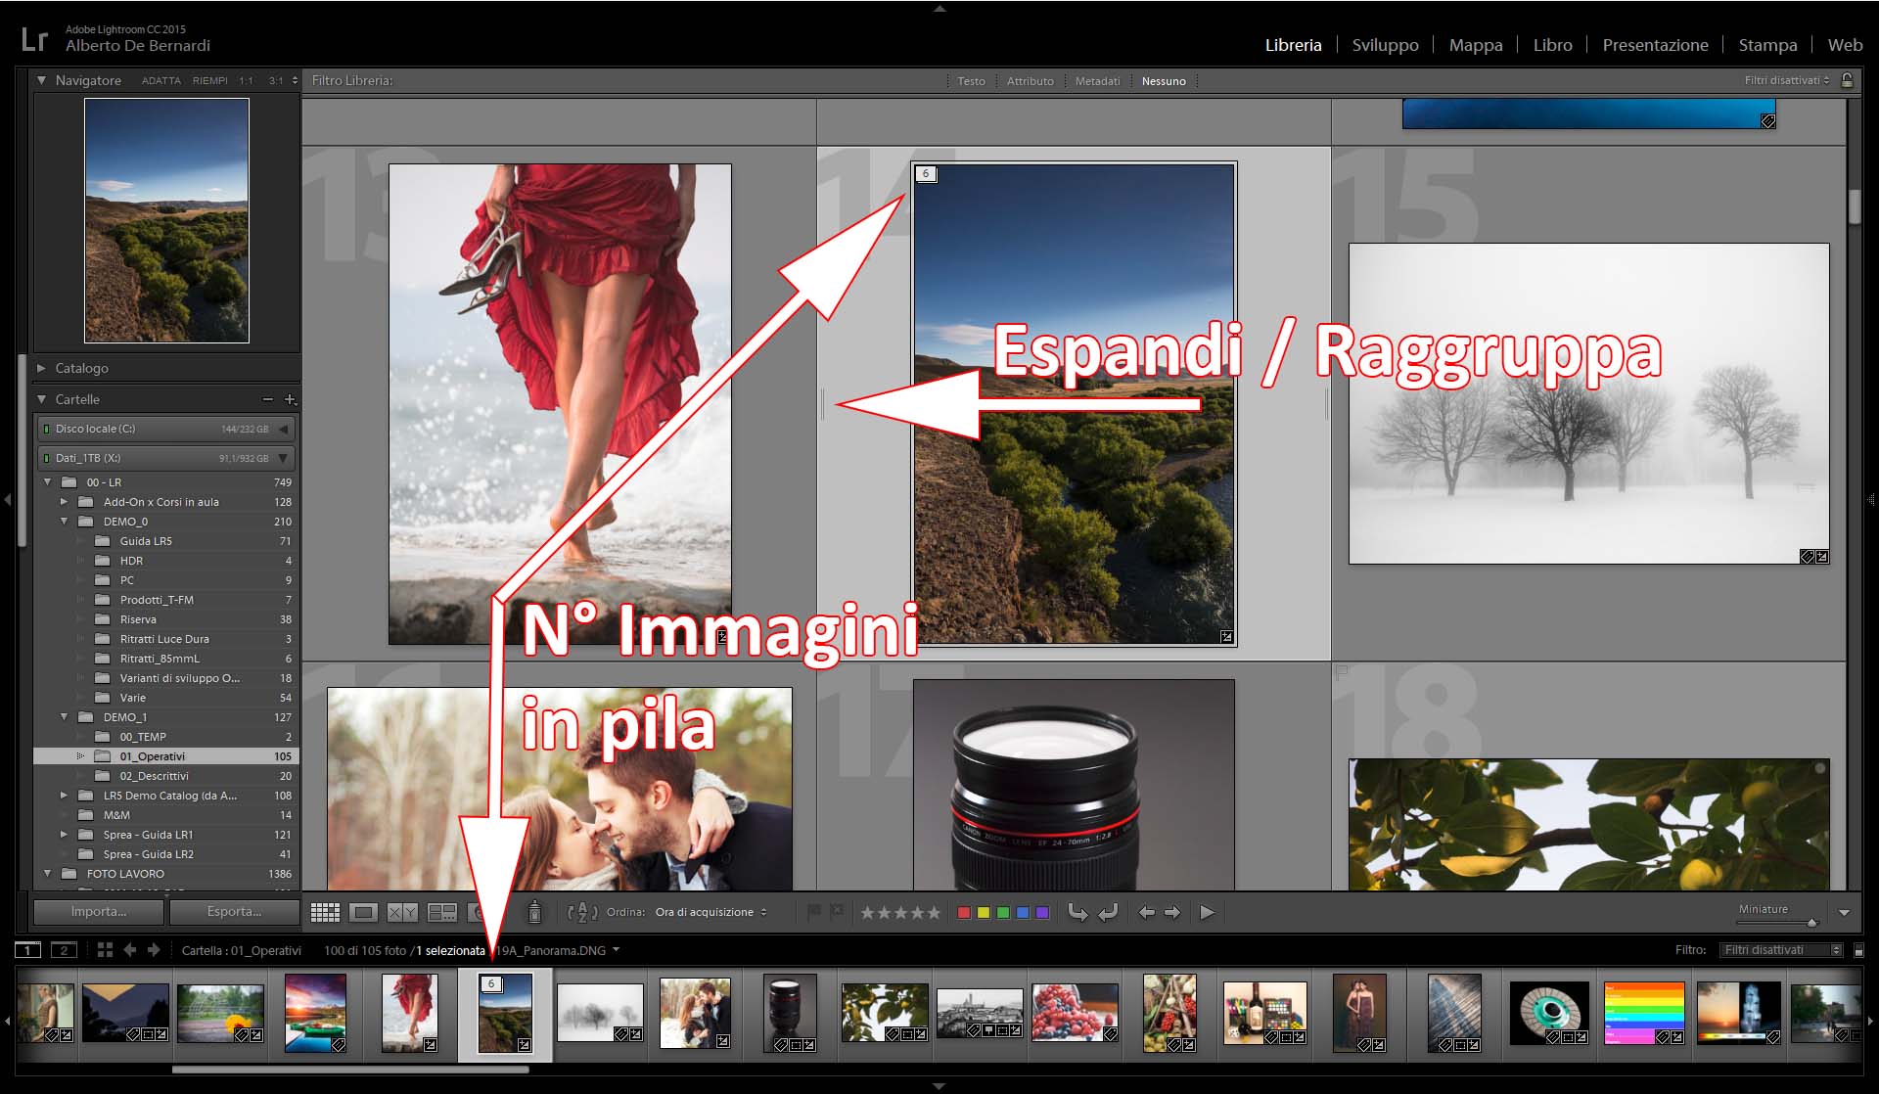Switch to Loupe view
The width and height of the screenshot is (1879, 1094).
tap(363, 912)
